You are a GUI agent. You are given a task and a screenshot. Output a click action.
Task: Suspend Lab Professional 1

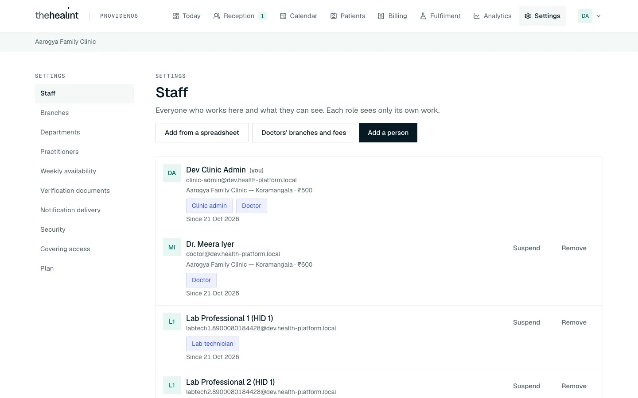point(526,322)
